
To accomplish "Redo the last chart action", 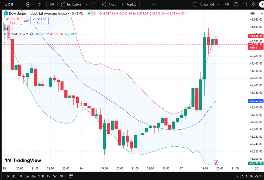I will 154,5.
